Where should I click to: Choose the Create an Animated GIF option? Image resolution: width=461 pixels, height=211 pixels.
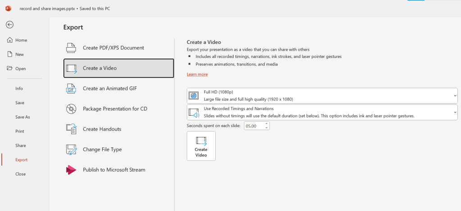pyautogui.click(x=119, y=88)
